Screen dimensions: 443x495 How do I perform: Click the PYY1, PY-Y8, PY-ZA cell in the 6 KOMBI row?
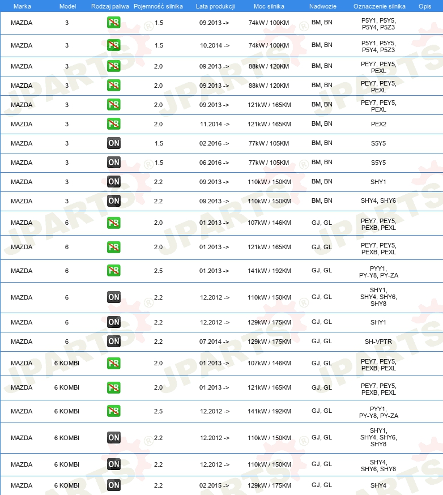pos(378,412)
